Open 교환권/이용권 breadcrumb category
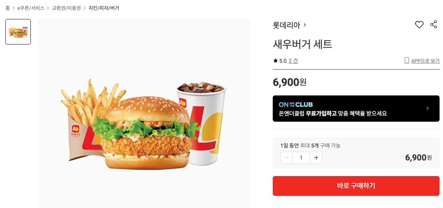Viewport: 443px width, 208px height. [66, 8]
